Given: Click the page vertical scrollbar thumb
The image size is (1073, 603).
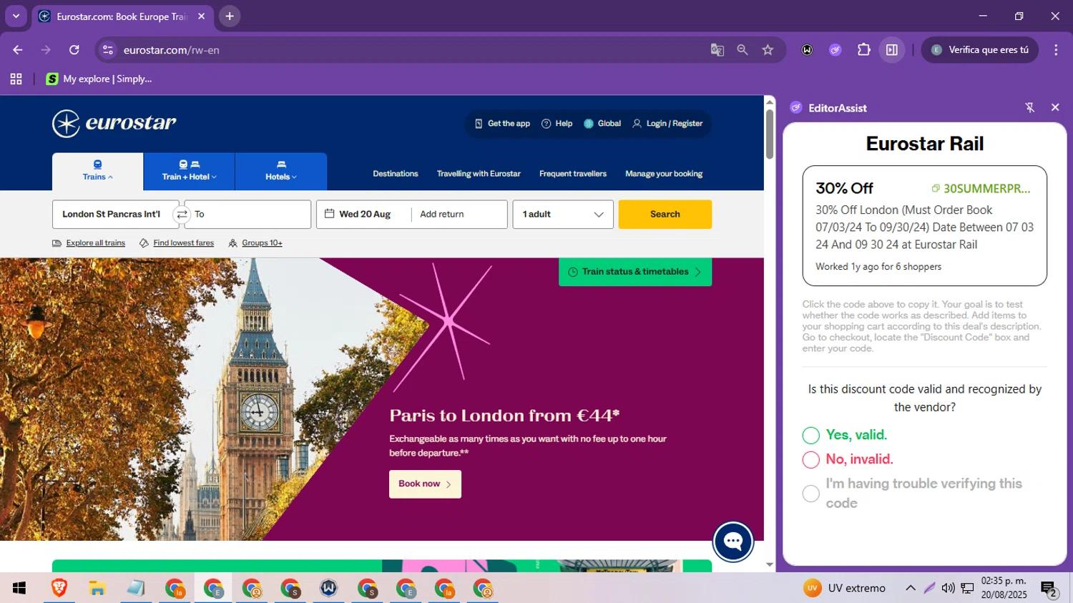Looking at the screenshot, I should 770,134.
